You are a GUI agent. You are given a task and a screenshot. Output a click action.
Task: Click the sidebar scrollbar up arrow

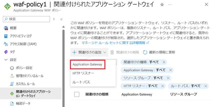(x=64, y=27)
